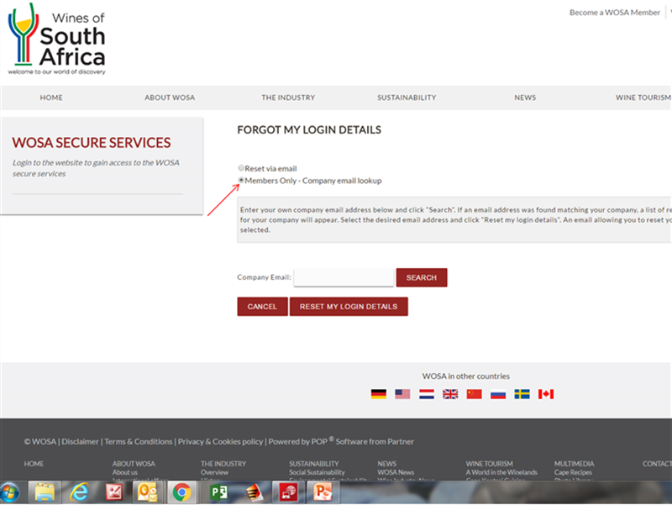Open THE INDUSTRY navigation menu
672x505 pixels.
(x=288, y=97)
